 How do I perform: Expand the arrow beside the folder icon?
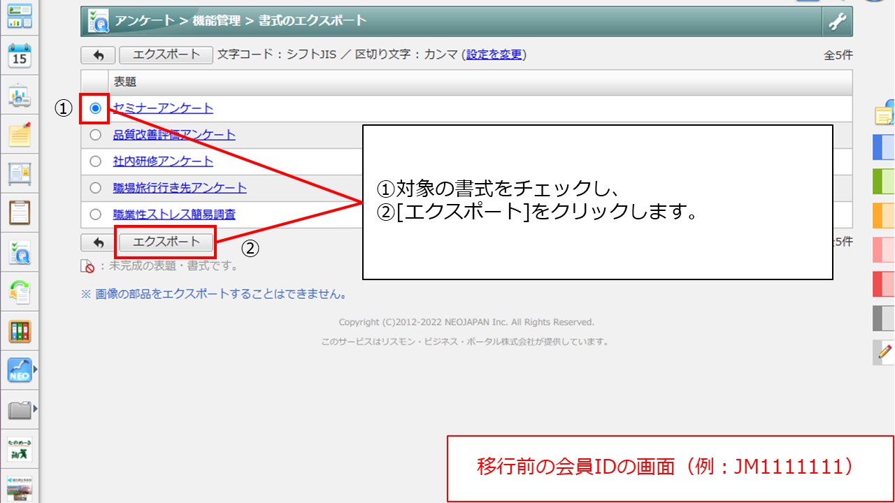click(35, 409)
